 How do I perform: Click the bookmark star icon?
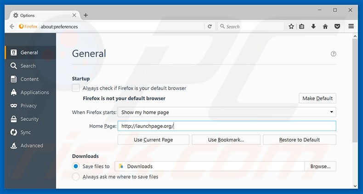tap(291, 27)
